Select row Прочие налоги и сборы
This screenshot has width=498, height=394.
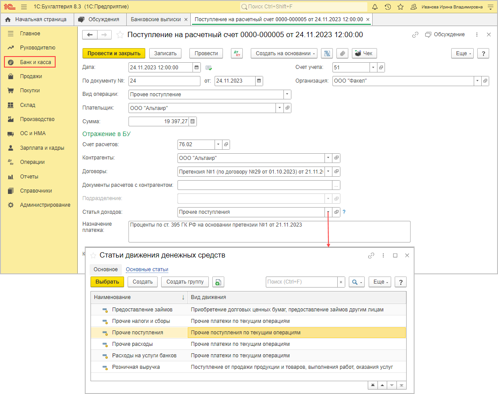click(249, 321)
